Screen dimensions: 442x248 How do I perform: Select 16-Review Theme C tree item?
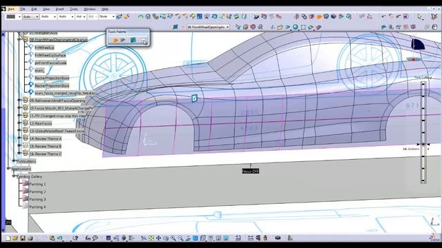coord(46,154)
